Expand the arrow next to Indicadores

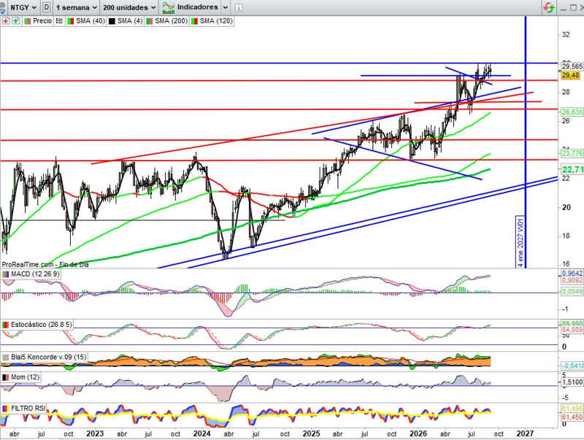(x=226, y=7)
